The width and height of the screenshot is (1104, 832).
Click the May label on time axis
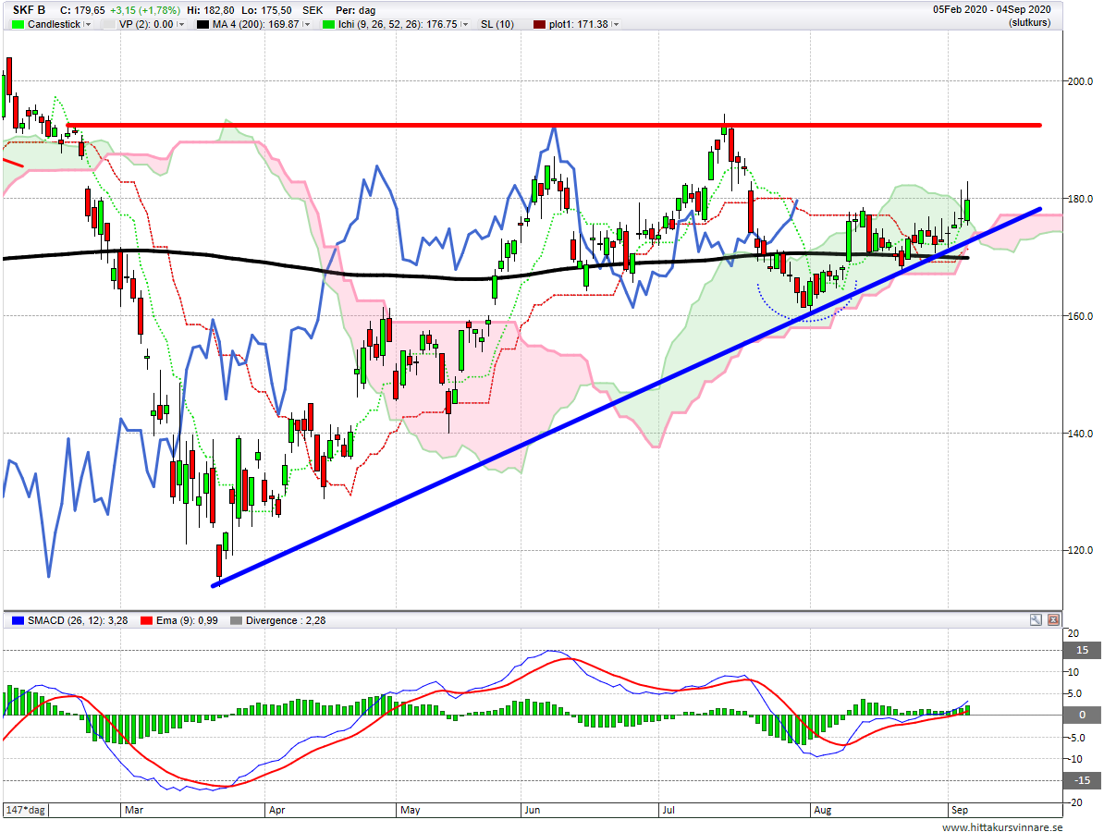(x=410, y=810)
